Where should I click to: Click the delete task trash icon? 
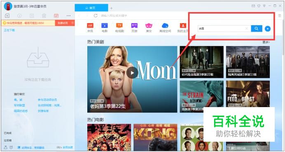pyautogui.click(x=44, y=16)
